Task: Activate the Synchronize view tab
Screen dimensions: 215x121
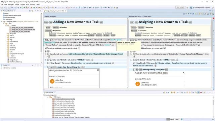Action: coord(49,92)
